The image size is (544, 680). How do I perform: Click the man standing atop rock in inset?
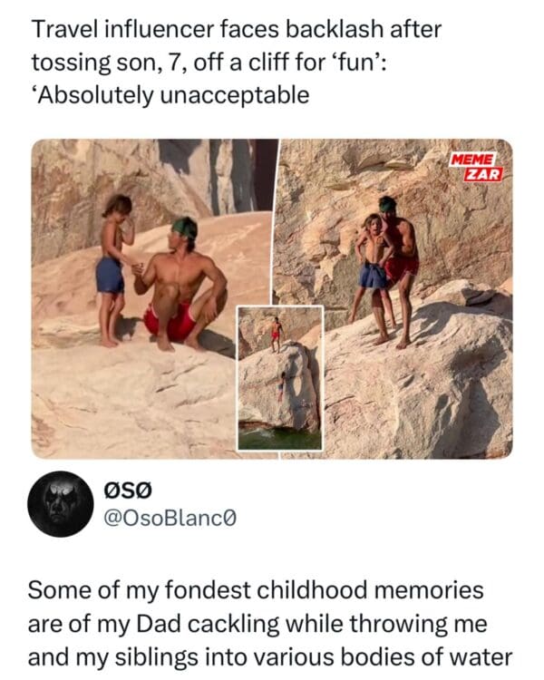click(275, 334)
